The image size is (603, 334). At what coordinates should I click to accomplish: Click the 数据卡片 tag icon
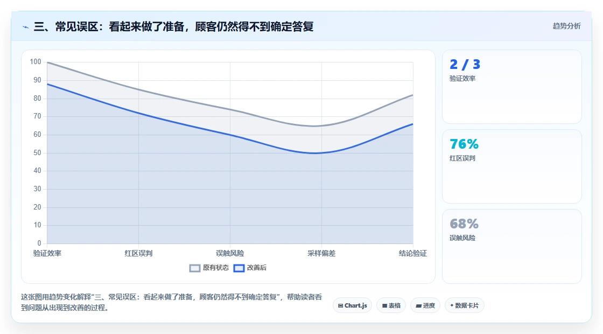click(452, 305)
